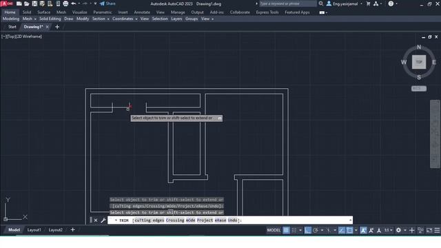This screenshot has width=441, height=248.
Task: Switch to the Start file tab
Action: [x=12, y=27]
